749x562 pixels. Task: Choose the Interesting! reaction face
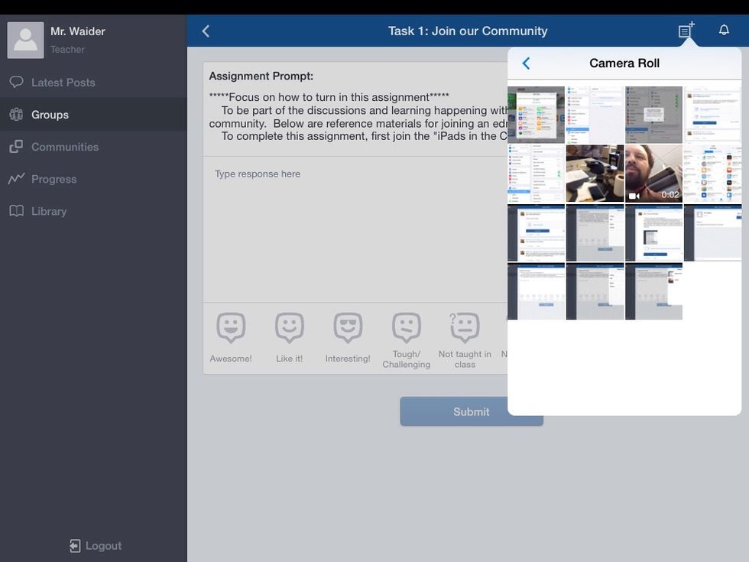click(x=348, y=328)
